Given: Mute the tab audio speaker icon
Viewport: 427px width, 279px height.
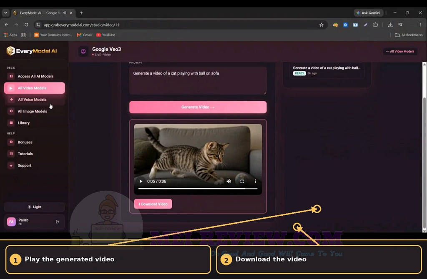Looking at the screenshot, I should tap(65, 13).
